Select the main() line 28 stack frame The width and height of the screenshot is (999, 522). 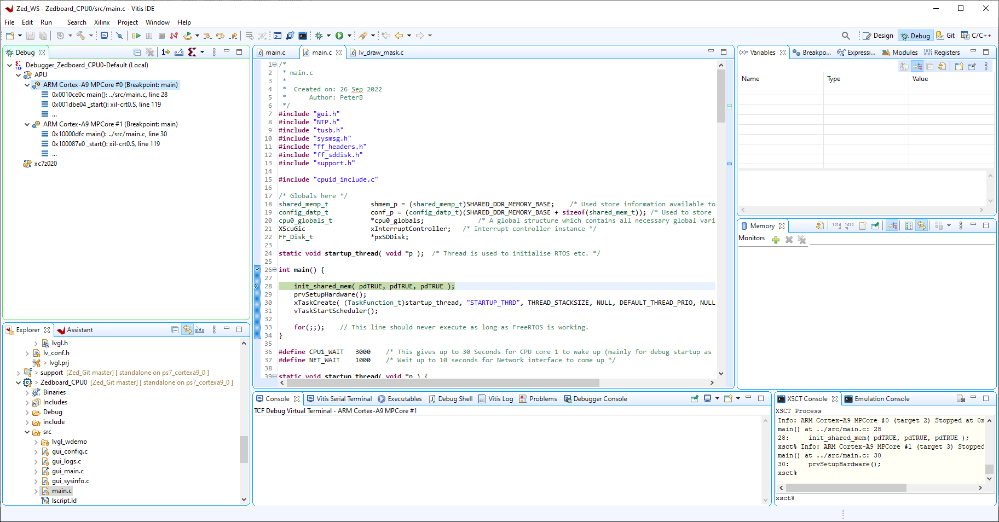[x=109, y=95]
